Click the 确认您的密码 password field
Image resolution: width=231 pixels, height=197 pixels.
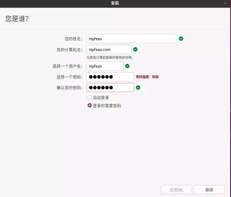(110, 88)
